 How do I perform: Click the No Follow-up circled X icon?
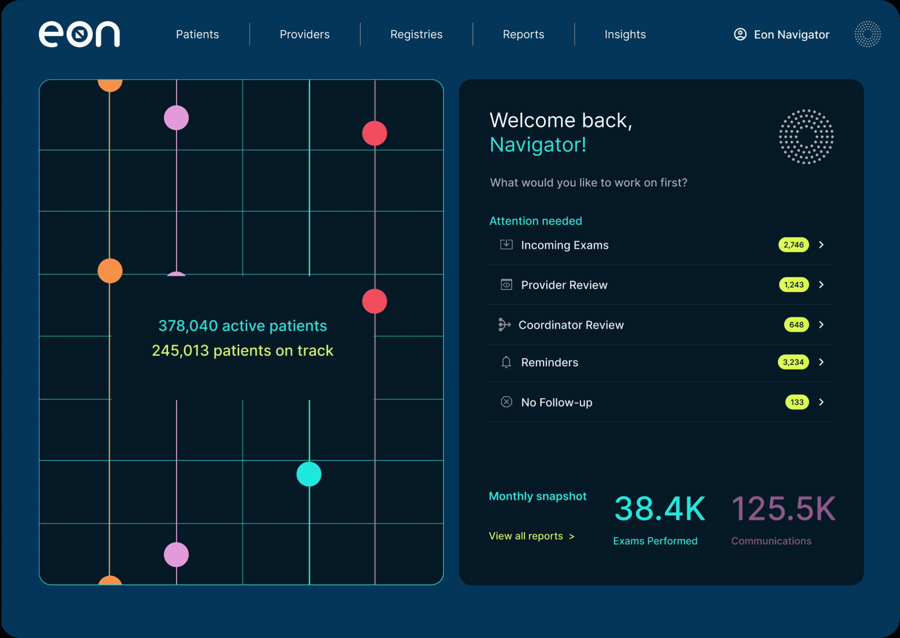[x=506, y=402]
